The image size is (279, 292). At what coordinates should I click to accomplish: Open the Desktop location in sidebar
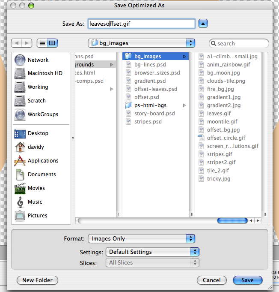pyautogui.click(x=20, y=133)
